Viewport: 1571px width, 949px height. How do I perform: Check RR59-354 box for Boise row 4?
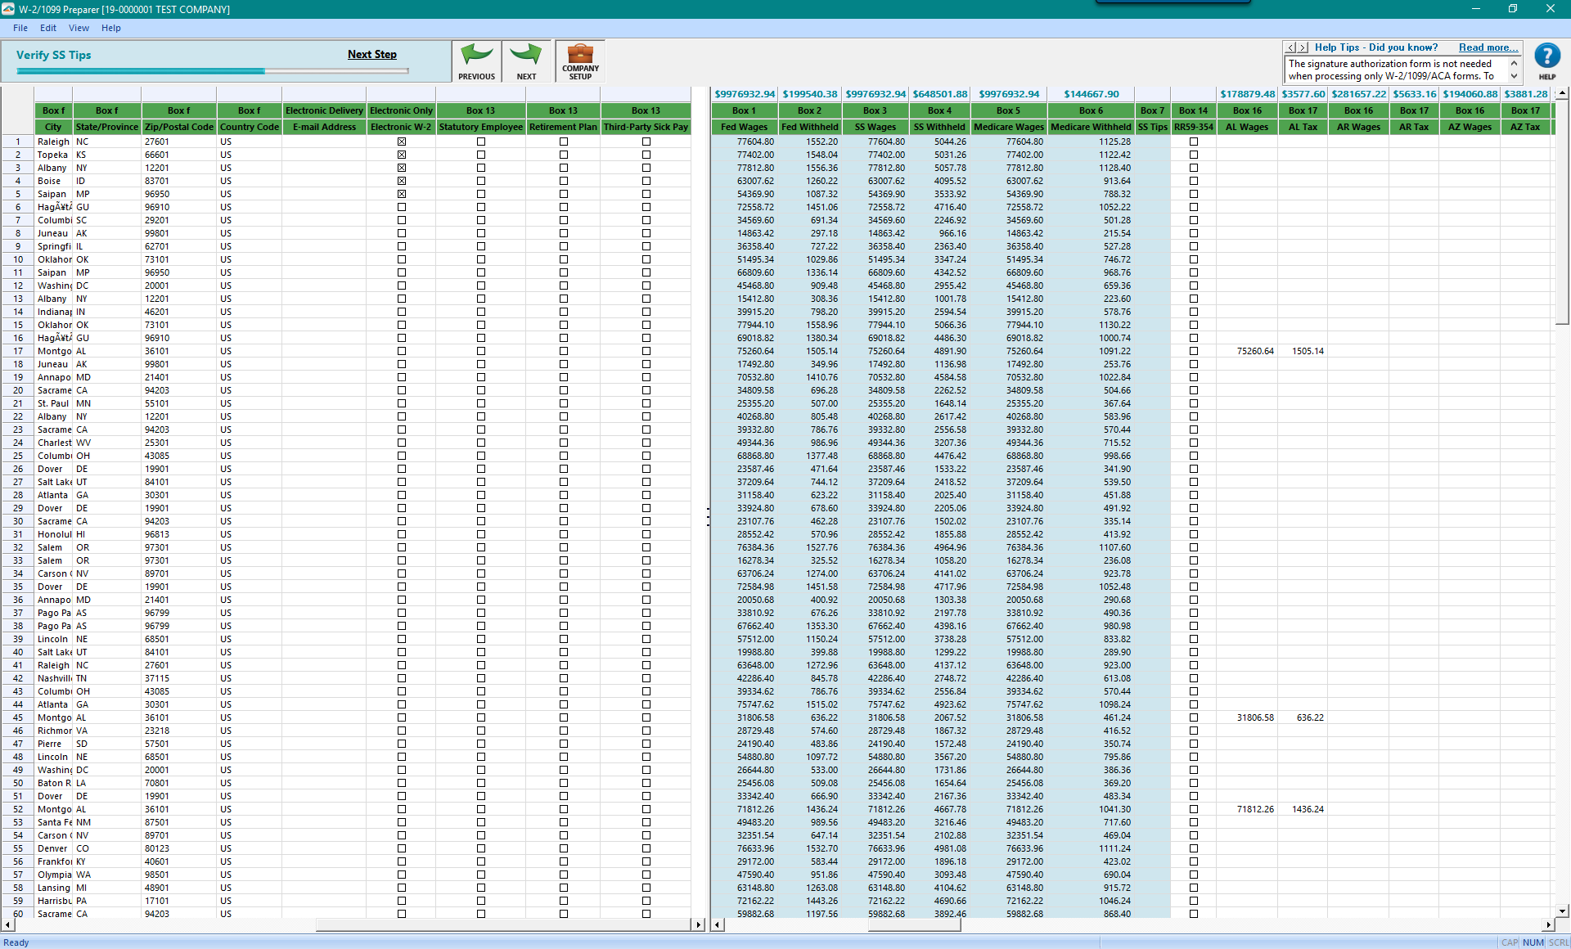pos(1193,181)
